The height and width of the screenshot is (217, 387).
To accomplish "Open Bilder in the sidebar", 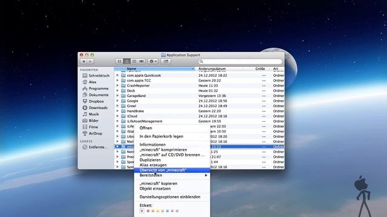I will (91, 121).
